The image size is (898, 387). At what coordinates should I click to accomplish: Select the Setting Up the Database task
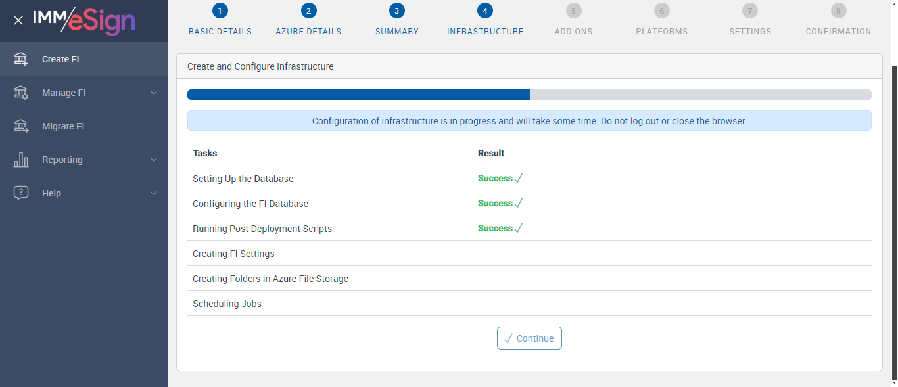pos(243,179)
